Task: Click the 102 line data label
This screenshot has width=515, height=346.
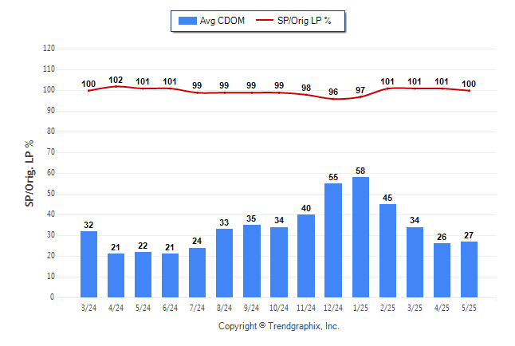Action: click(x=116, y=80)
